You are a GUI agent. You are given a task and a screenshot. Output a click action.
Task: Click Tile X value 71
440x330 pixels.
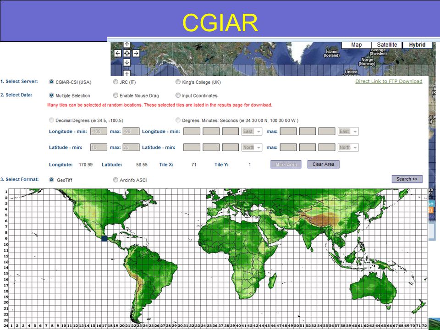[x=194, y=165]
